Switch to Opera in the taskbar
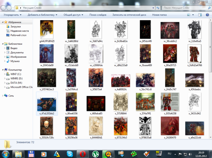The width and height of the screenshot is (212, 158). click(x=82, y=154)
